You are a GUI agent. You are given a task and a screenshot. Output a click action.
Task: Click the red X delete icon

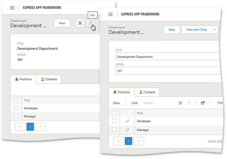coord(80,23)
